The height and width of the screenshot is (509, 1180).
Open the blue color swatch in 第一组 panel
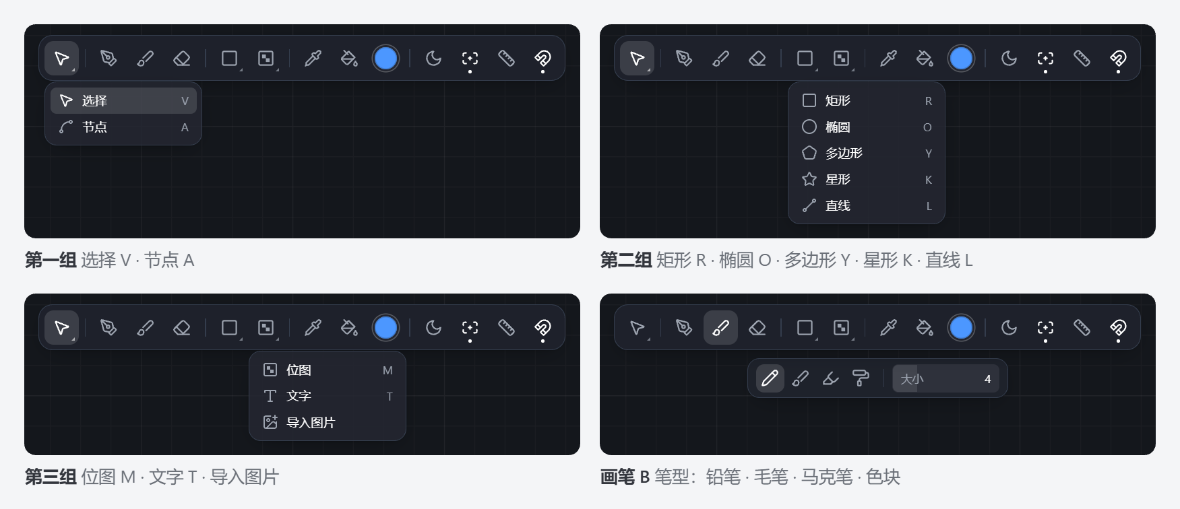(385, 59)
